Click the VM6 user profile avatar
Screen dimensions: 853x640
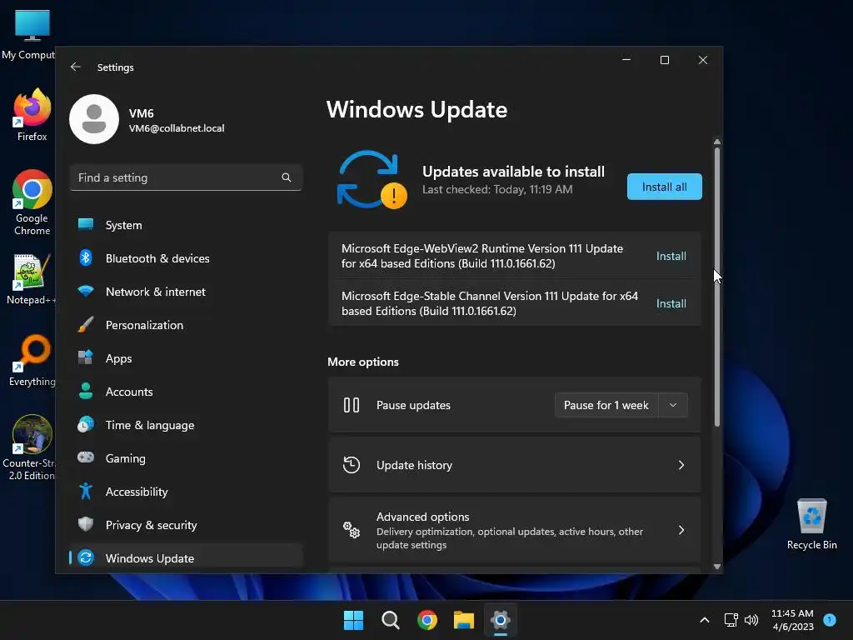pos(94,119)
